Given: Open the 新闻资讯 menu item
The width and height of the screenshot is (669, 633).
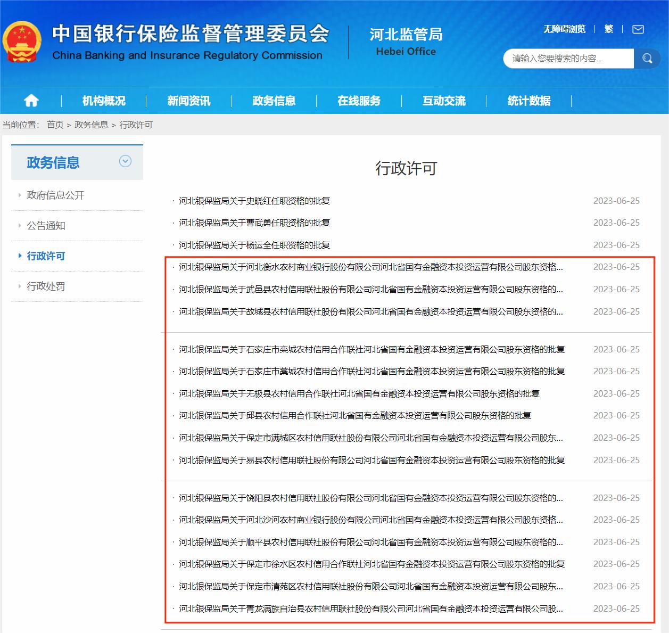Looking at the screenshot, I should (189, 101).
